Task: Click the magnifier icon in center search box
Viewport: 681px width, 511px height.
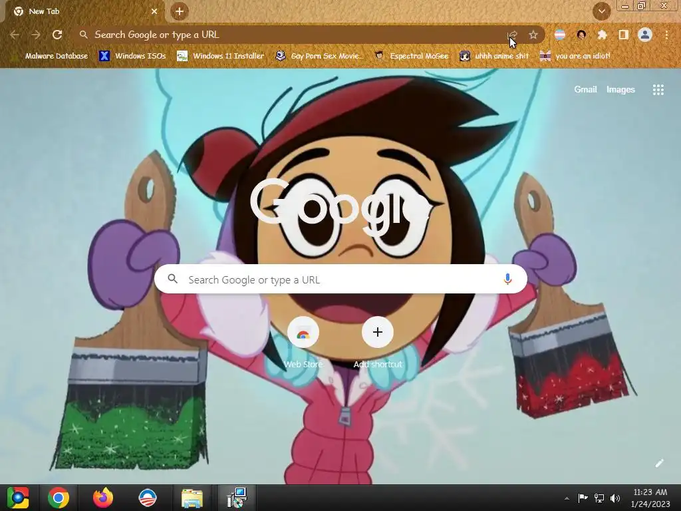Action: pos(172,279)
